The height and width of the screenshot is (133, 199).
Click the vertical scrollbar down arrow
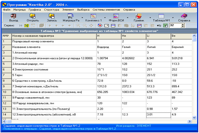click(194, 118)
